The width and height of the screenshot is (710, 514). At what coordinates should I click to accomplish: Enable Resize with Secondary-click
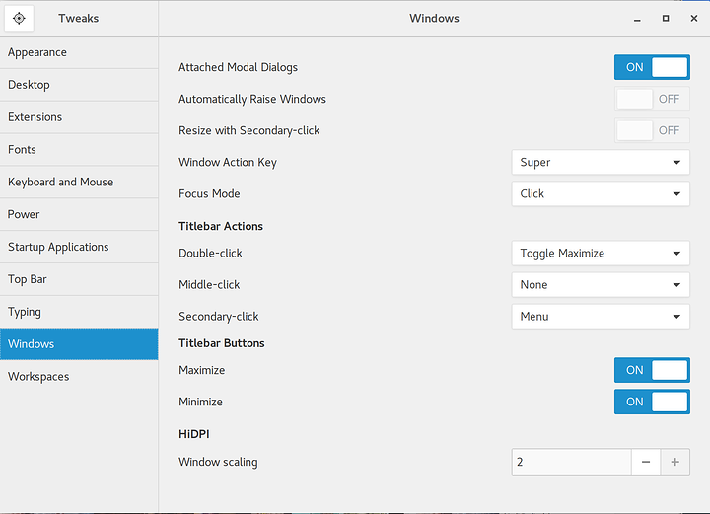point(652,130)
